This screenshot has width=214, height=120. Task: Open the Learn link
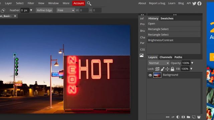coord(172,3)
